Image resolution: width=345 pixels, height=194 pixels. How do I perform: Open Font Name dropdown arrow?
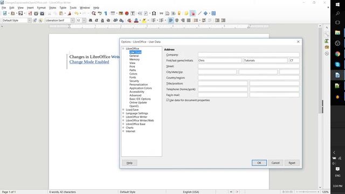(x=72, y=20)
